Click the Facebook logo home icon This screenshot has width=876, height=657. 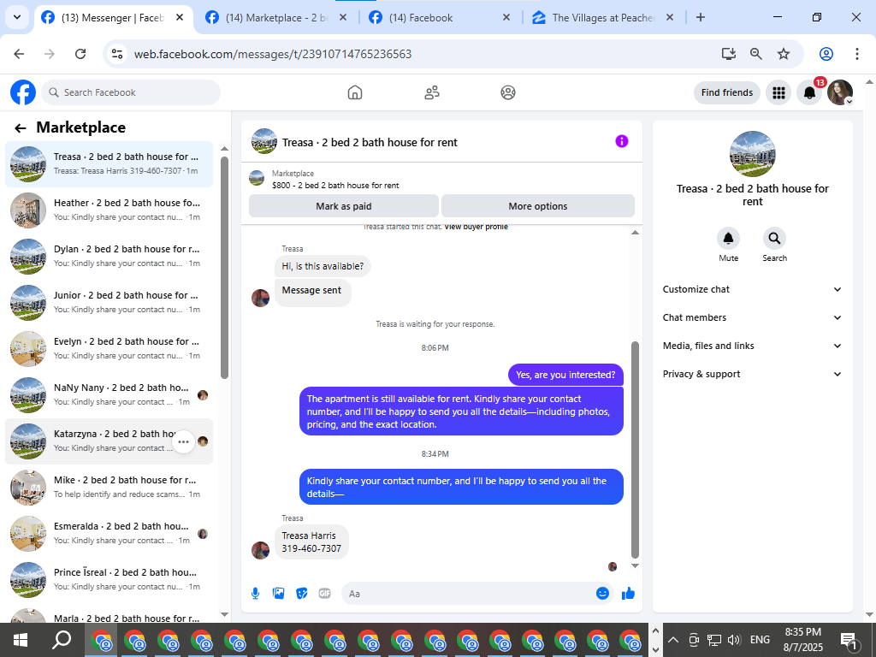point(23,92)
